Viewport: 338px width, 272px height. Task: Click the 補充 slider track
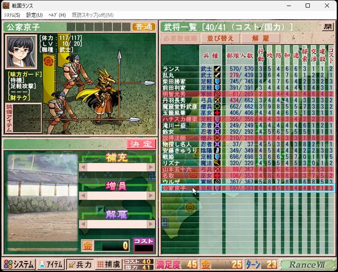(117, 167)
